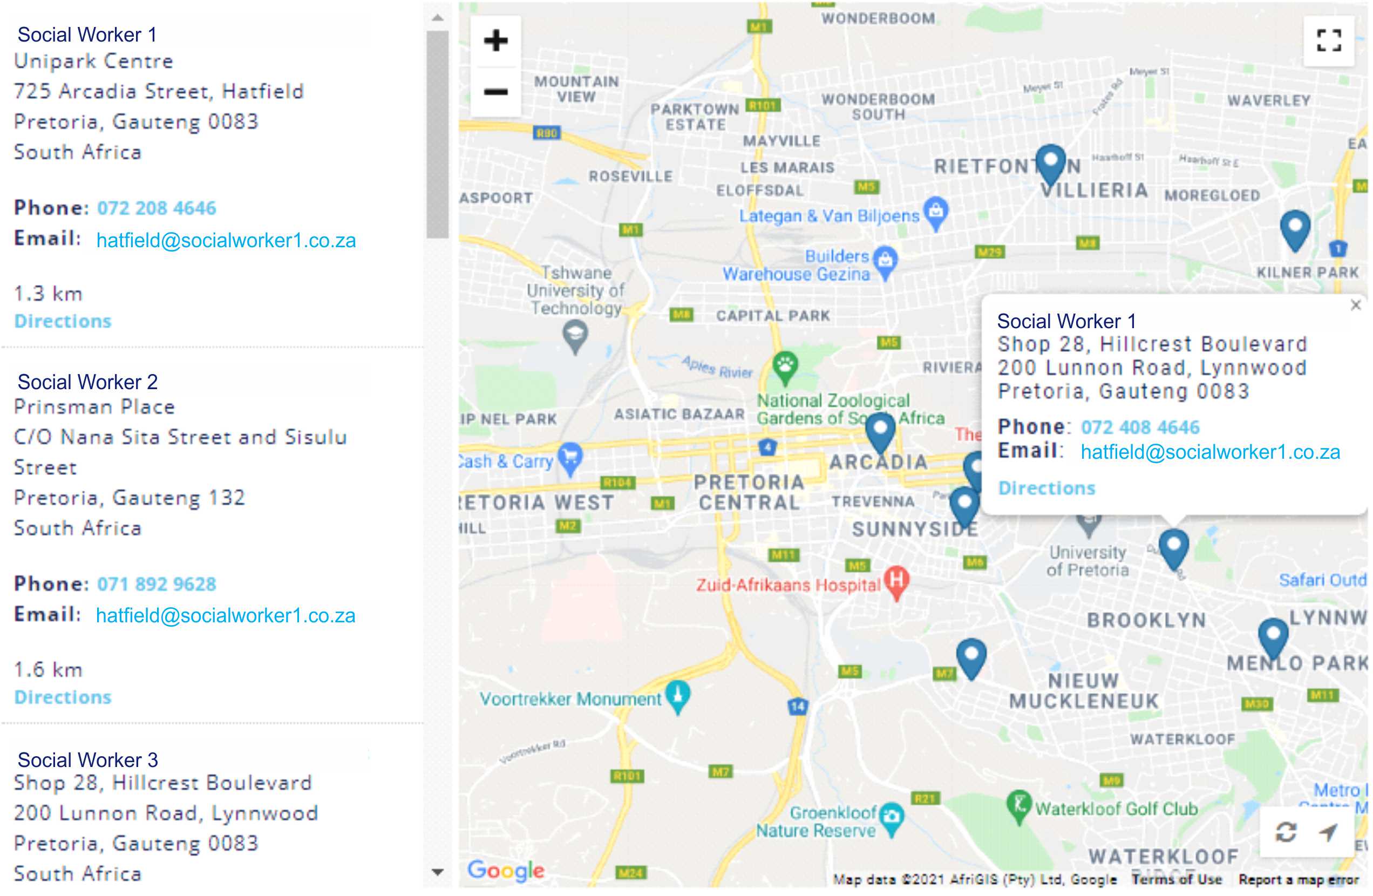
Task: Select the map pin near Kilner Park
Action: click(1295, 228)
